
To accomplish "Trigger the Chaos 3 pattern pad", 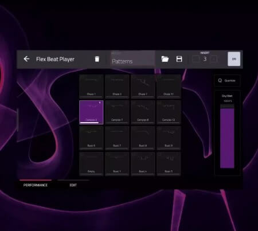I will [117, 86].
